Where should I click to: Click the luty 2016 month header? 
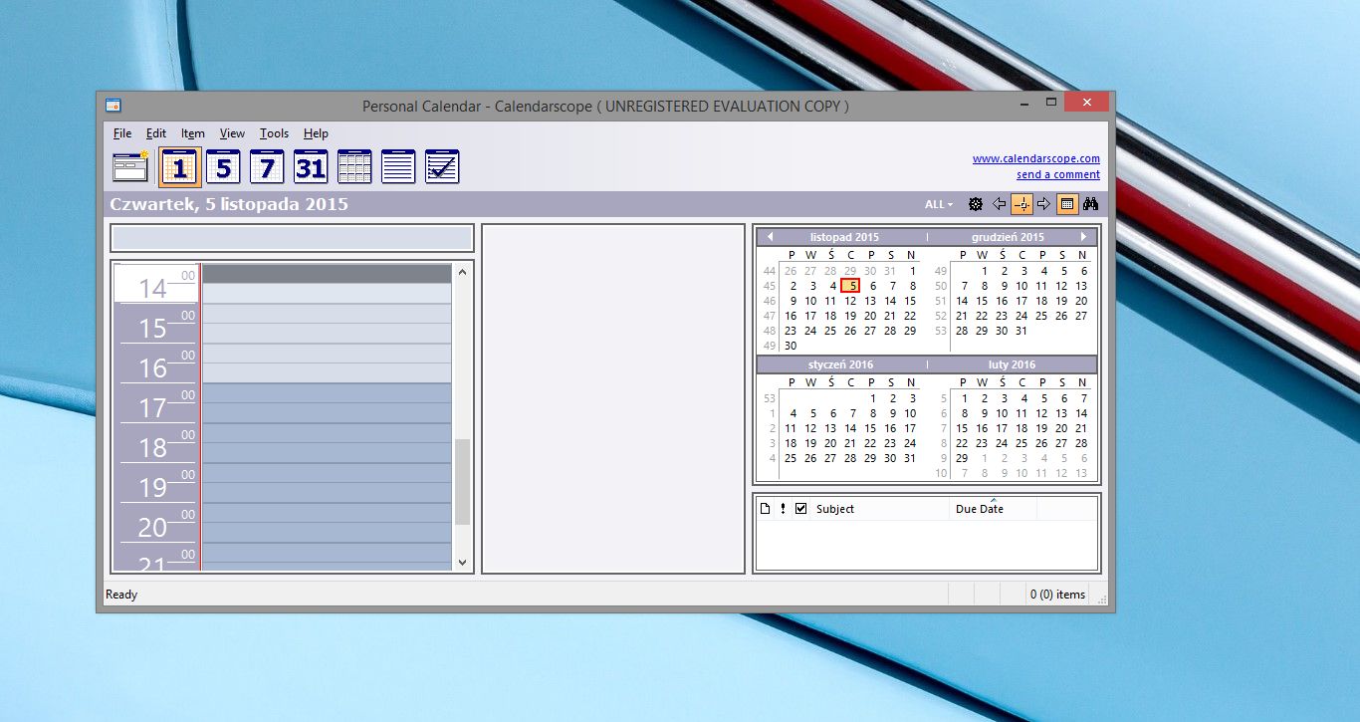1012,364
